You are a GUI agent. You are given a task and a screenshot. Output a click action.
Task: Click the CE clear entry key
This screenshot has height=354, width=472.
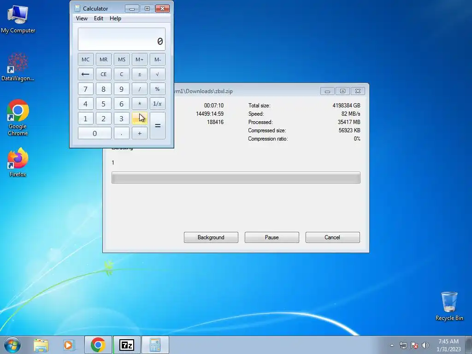click(x=104, y=74)
